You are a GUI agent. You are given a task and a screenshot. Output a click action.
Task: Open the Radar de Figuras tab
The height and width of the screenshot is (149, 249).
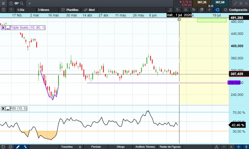pyautogui.click(x=170, y=147)
